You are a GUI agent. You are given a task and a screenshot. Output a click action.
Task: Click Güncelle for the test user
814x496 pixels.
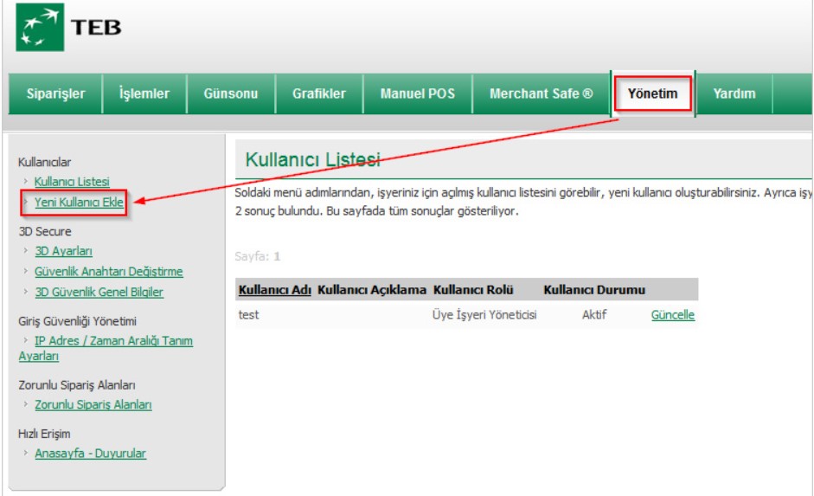click(672, 315)
